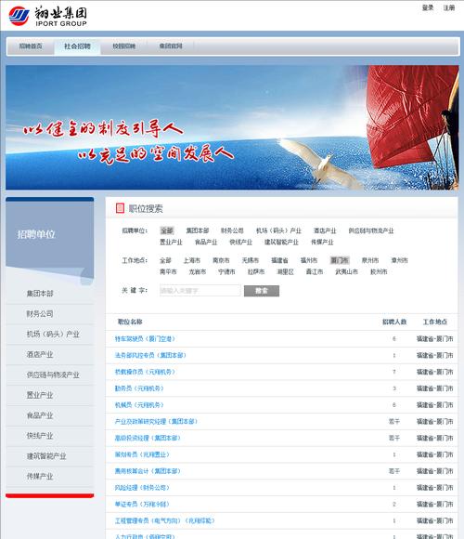The height and width of the screenshot is (539, 464).
Task: Select 酒店产业 in the left sidebar
Action: tap(40, 354)
